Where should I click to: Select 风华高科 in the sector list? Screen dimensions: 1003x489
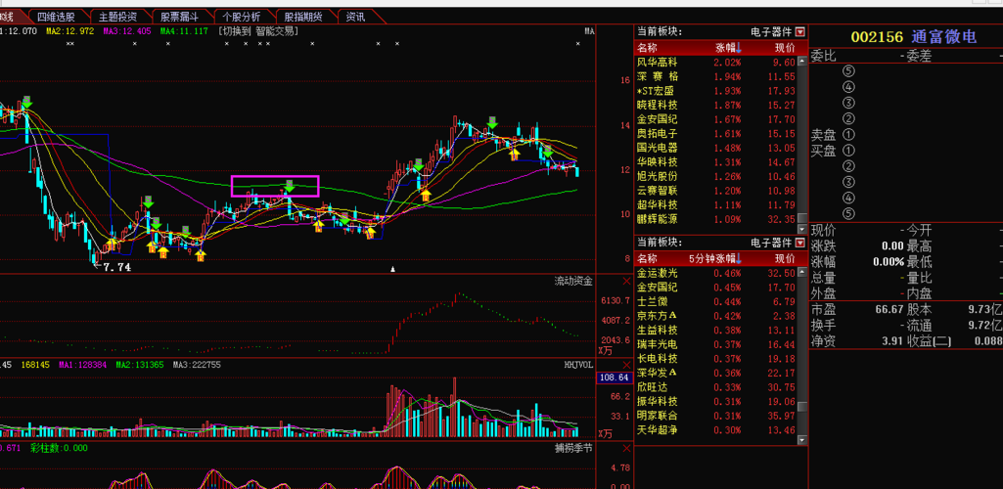pos(657,63)
